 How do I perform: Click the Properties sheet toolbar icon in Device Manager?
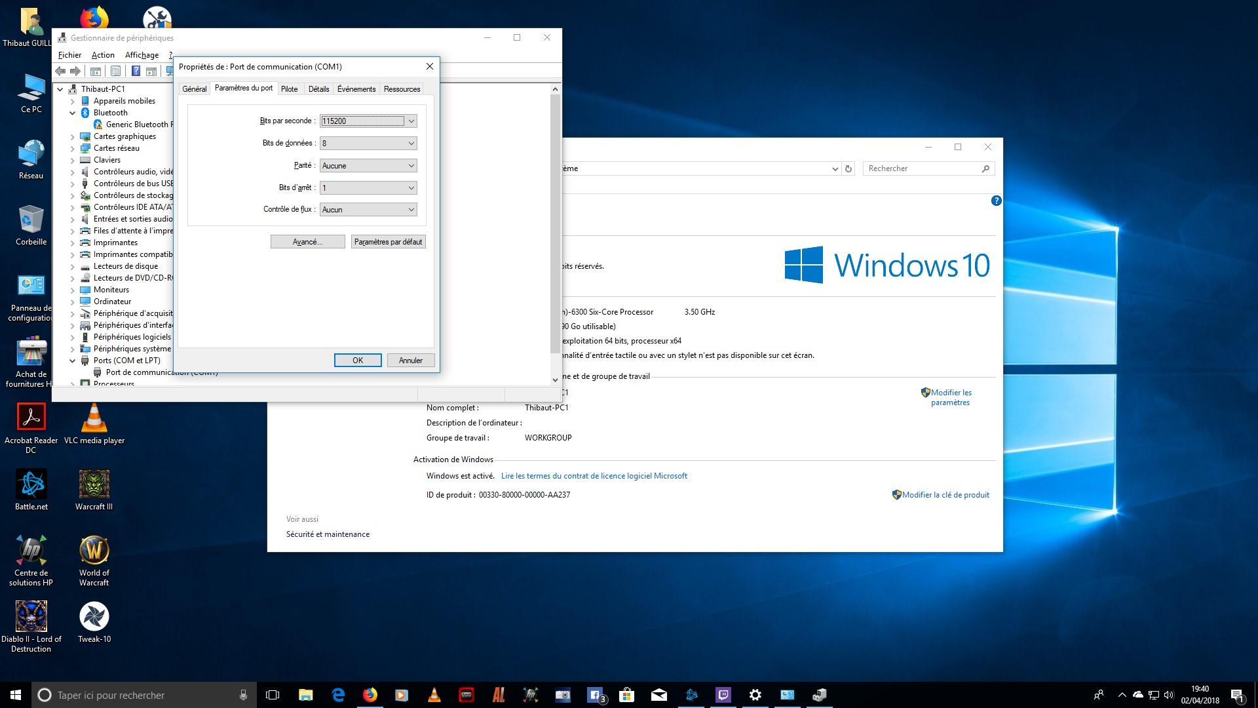(x=115, y=71)
